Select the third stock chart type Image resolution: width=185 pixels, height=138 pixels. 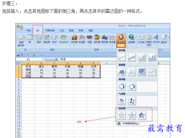coord(142,57)
